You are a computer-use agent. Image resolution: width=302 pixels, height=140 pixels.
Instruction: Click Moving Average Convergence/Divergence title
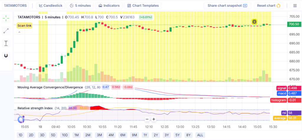(50, 87)
